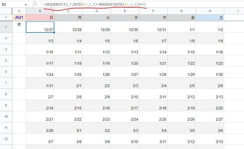Select the cell showing 3/6
The width and height of the screenshot is (244, 149).
click(x=210, y=128)
